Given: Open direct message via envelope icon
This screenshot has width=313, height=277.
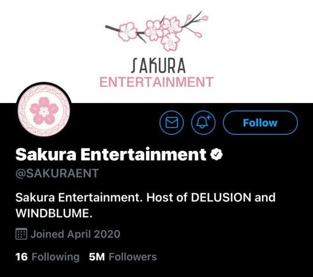Looking at the screenshot, I should tap(172, 123).
